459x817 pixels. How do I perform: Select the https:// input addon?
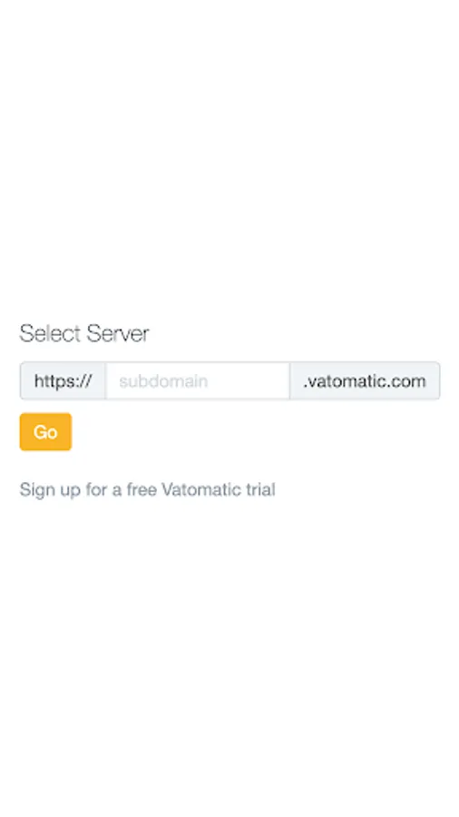(x=63, y=381)
